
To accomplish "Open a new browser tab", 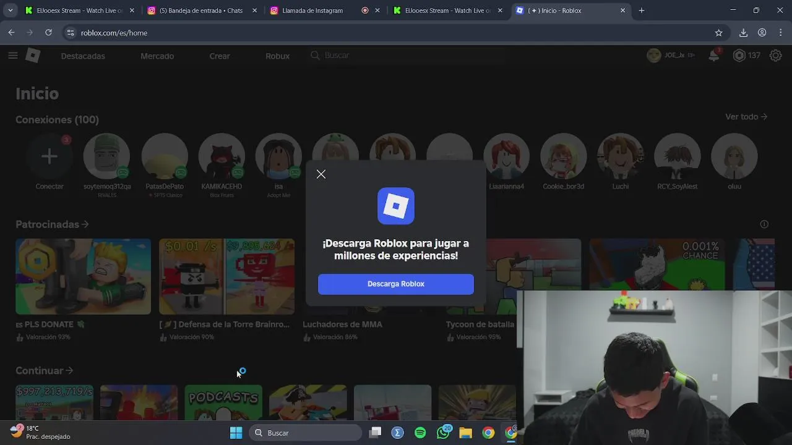I will tap(642, 11).
